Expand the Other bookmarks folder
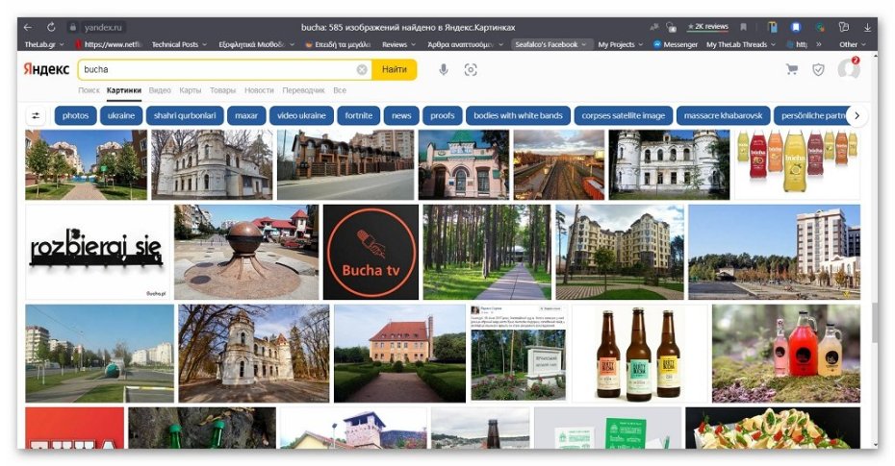The width and height of the screenshot is (895, 466). pyautogui.click(x=853, y=44)
